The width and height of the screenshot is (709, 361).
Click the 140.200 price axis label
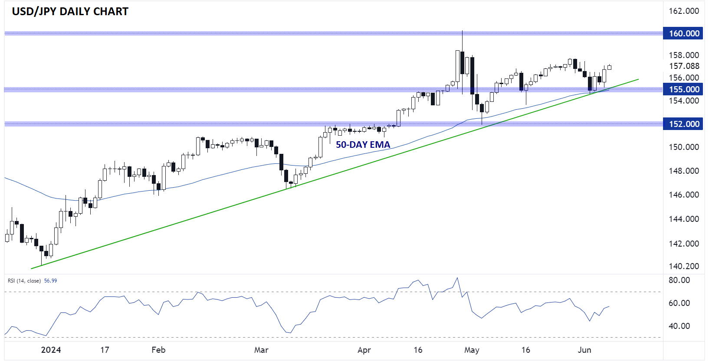click(684, 266)
